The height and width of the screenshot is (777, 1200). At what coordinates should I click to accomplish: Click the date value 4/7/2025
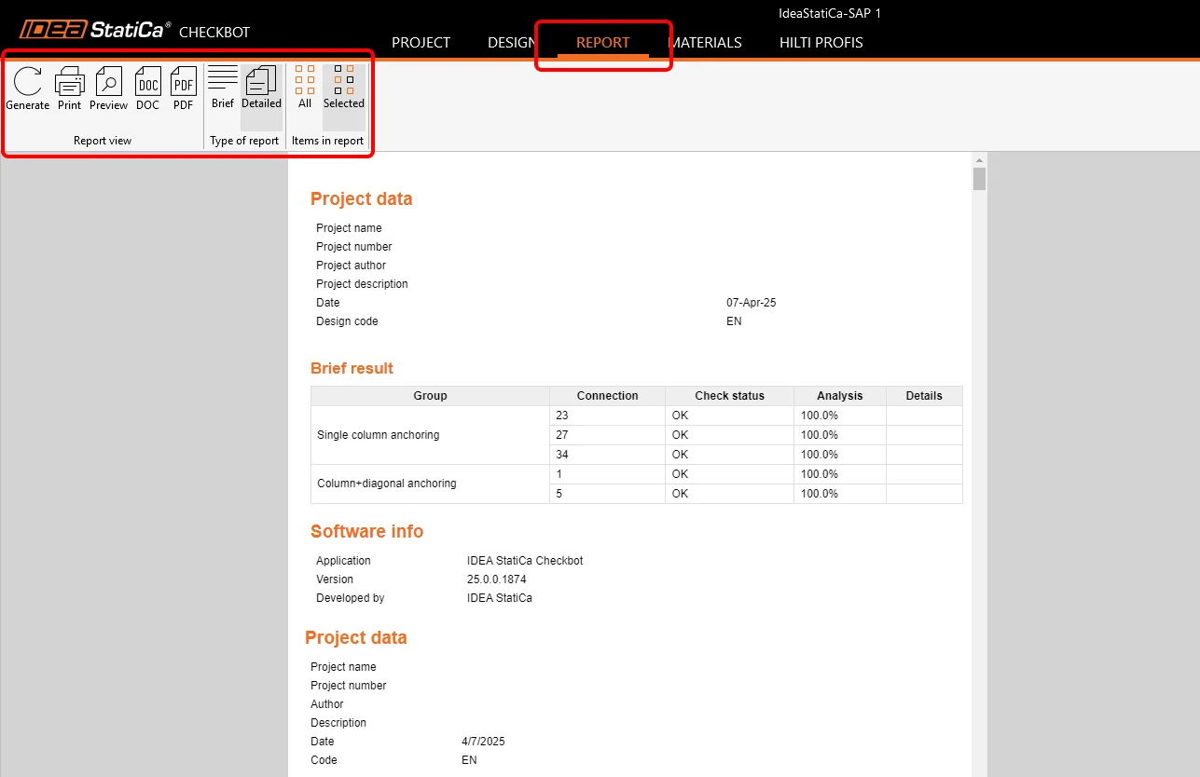483,742
